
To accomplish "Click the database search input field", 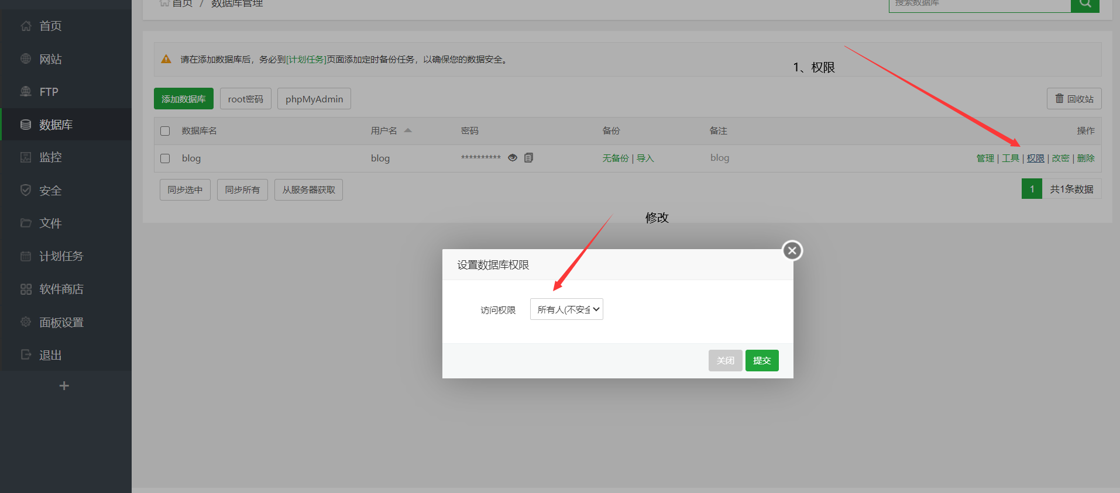I will coord(980,4).
